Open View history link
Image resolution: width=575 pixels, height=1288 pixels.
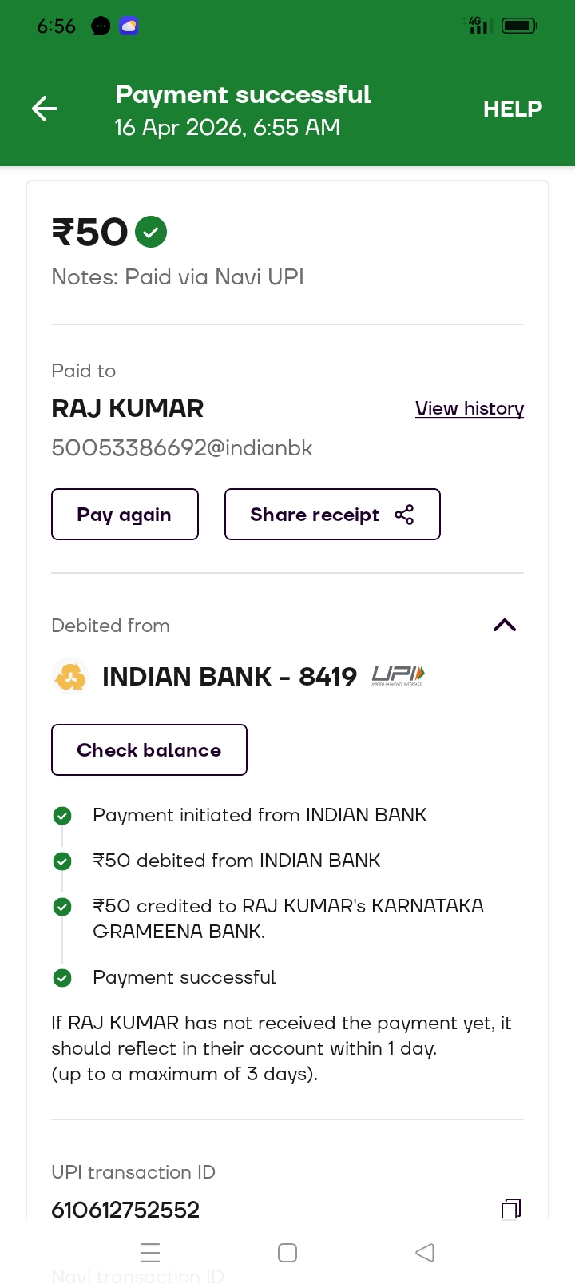(470, 408)
